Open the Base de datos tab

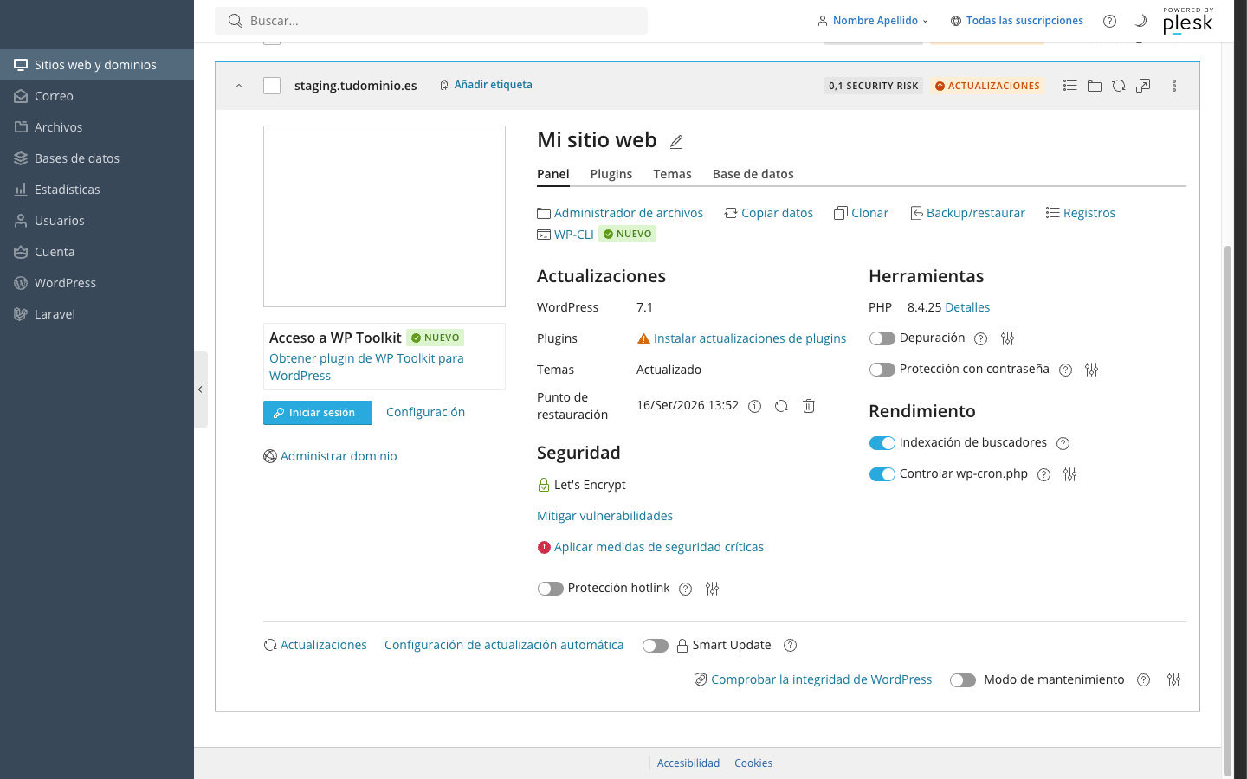(753, 174)
